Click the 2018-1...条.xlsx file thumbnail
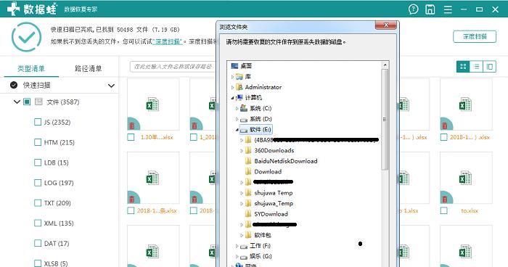The image size is (508, 267). [x=153, y=178]
